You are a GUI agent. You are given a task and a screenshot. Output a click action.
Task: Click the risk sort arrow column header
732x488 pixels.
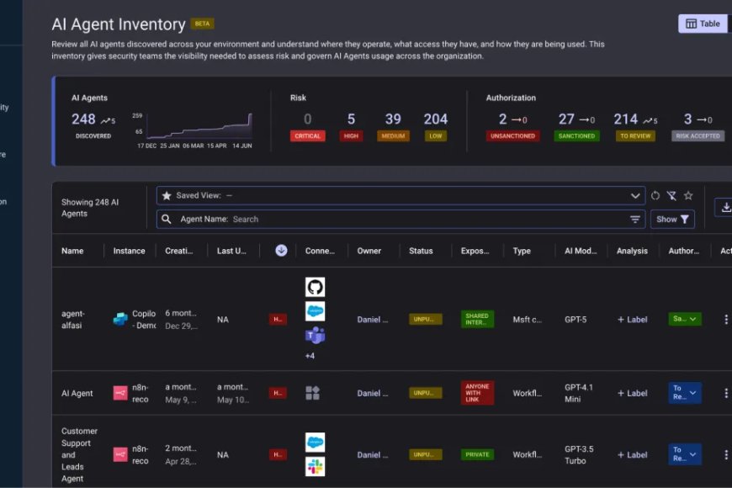(281, 251)
